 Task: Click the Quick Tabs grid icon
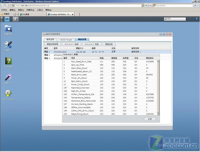click(14, 14)
